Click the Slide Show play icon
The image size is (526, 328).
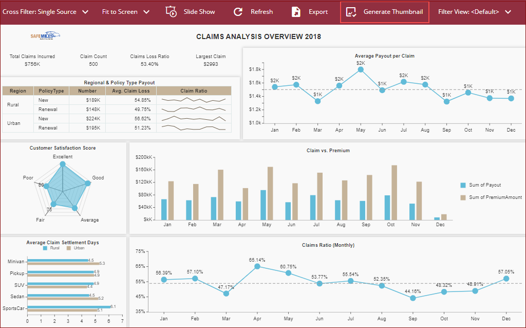(172, 11)
